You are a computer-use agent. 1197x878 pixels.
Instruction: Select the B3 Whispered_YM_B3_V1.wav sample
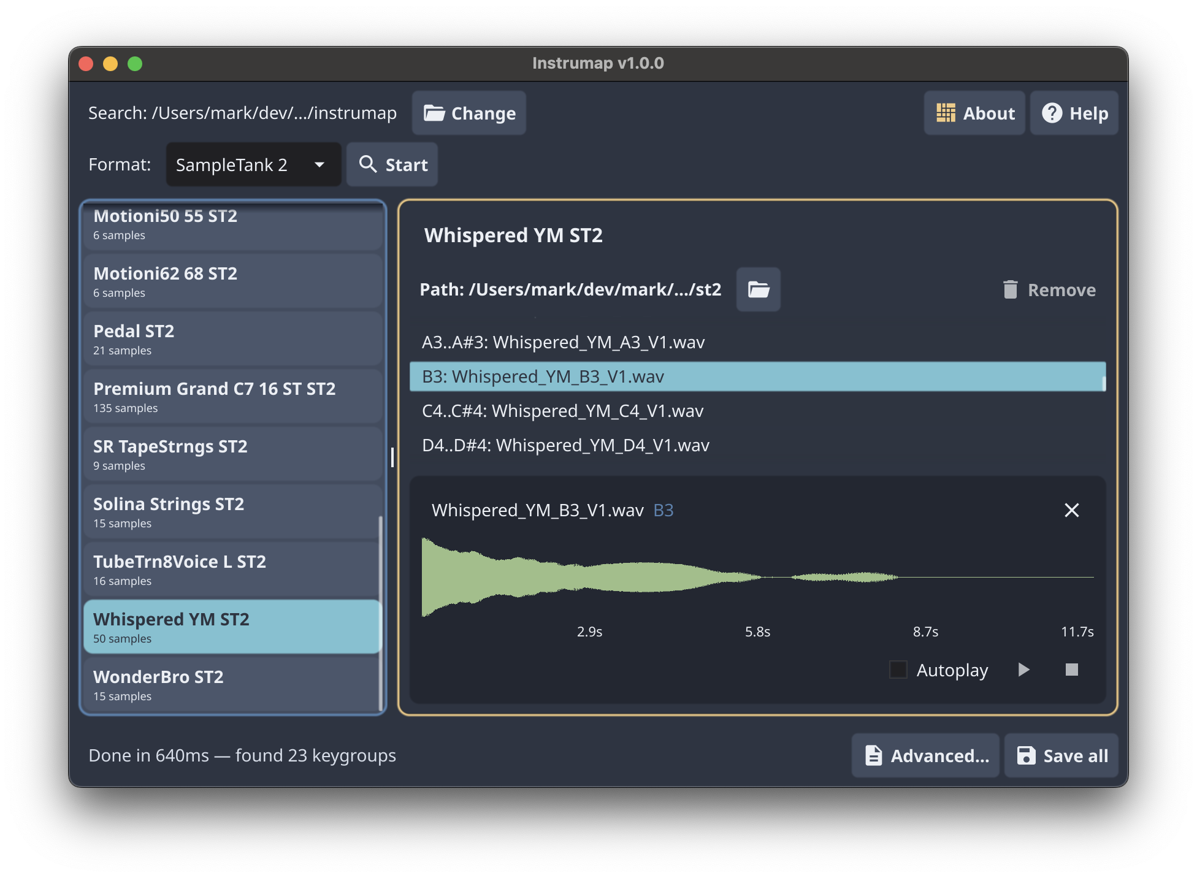757,376
